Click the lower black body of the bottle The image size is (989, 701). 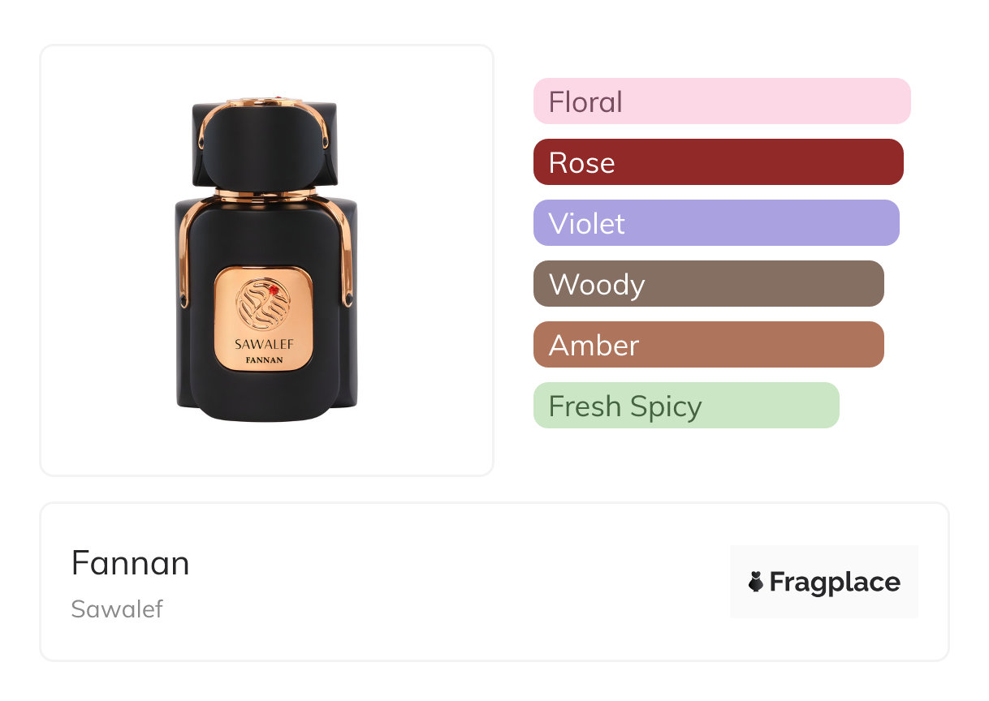pos(264,399)
